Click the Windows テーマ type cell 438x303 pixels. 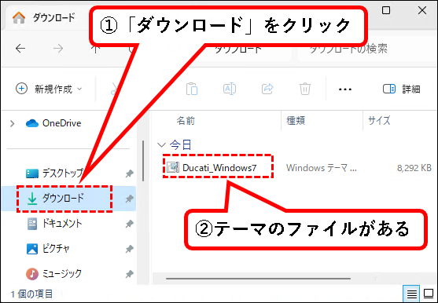pyautogui.click(x=322, y=168)
